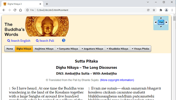This screenshot has width=176, height=100.
Task: Click the scrollbar up arrow
Action: point(174,15)
